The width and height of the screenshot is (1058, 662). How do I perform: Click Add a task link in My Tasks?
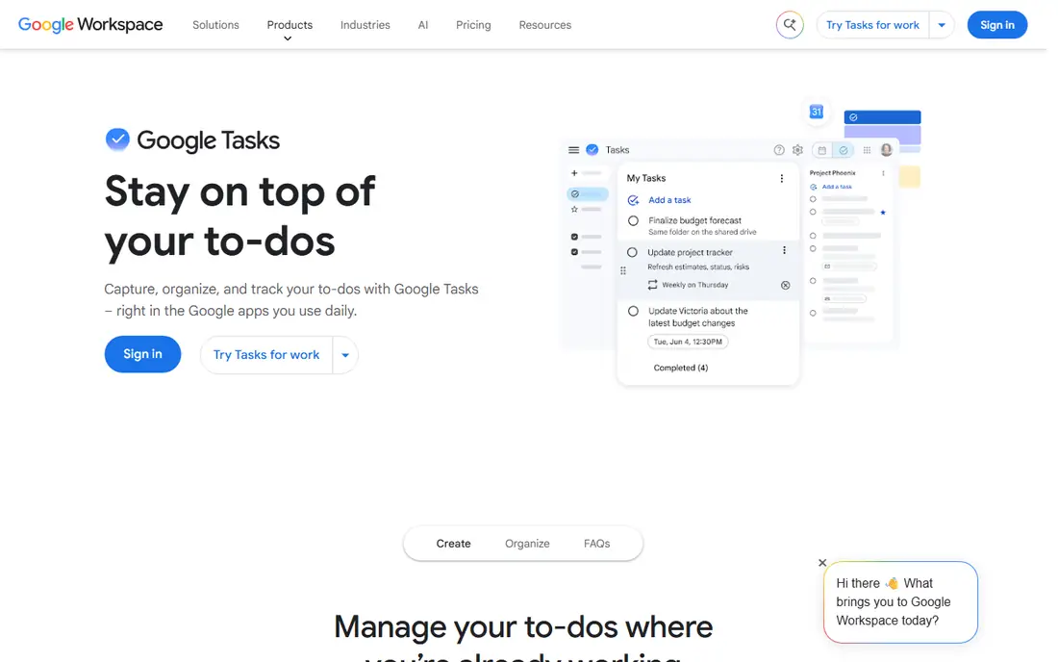(x=669, y=200)
